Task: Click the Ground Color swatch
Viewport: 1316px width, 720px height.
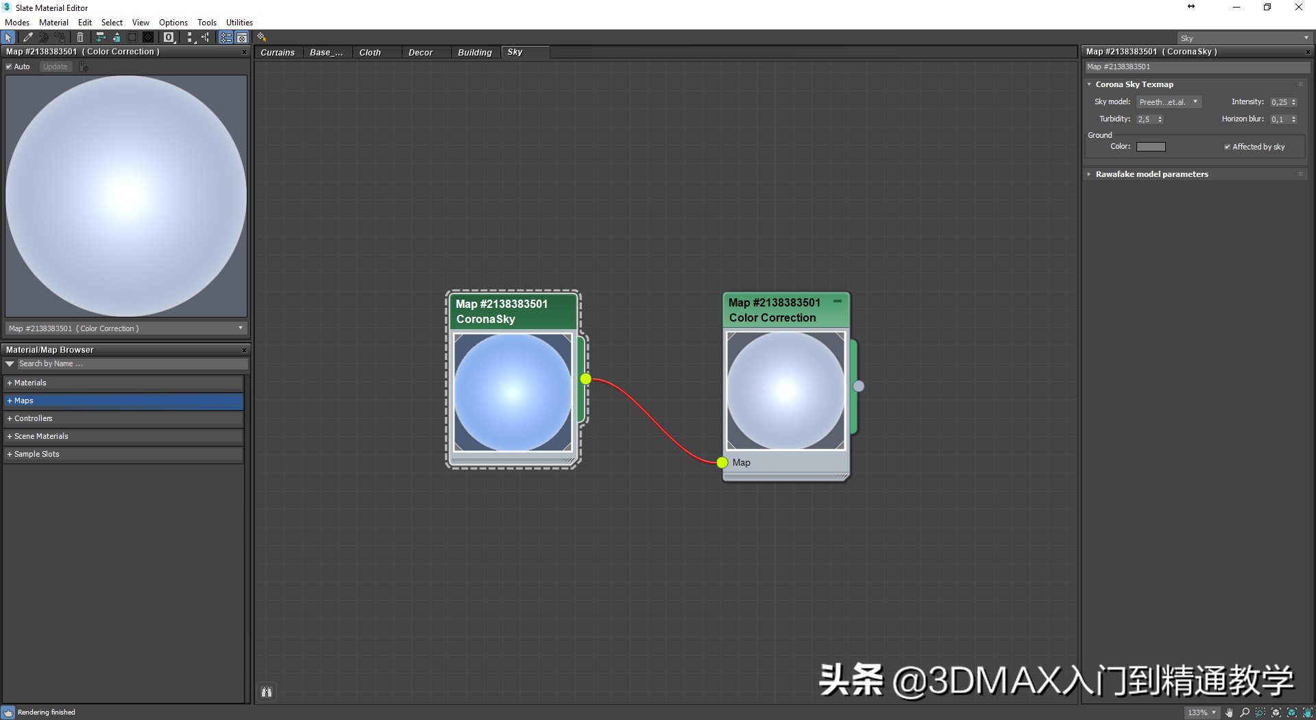Action: (1151, 146)
